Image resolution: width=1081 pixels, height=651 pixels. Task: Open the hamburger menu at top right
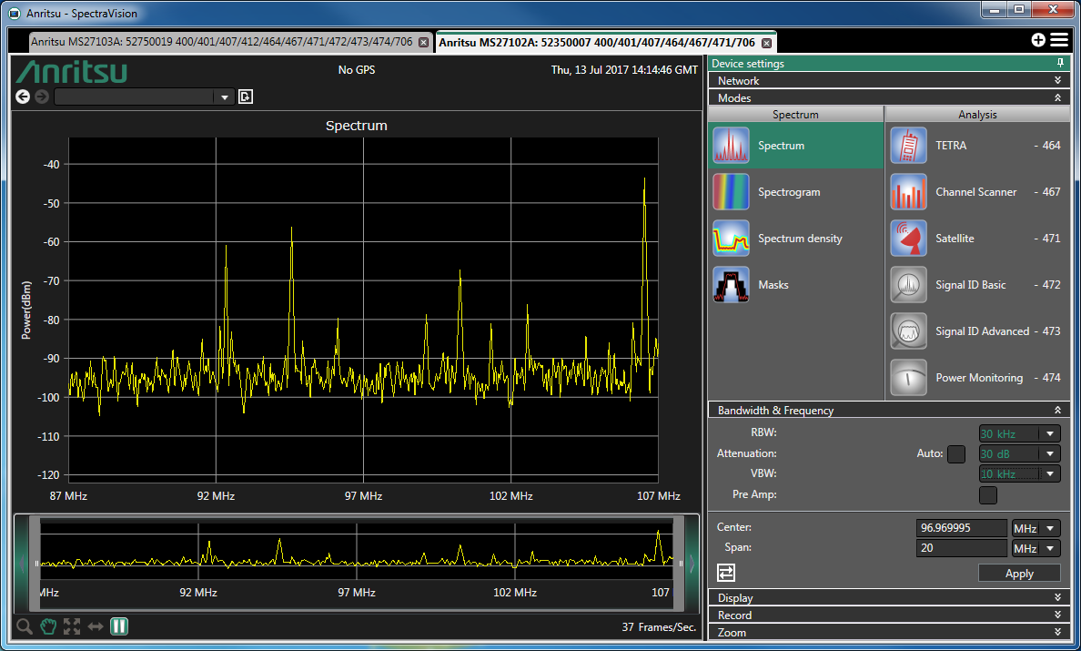pos(1058,40)
